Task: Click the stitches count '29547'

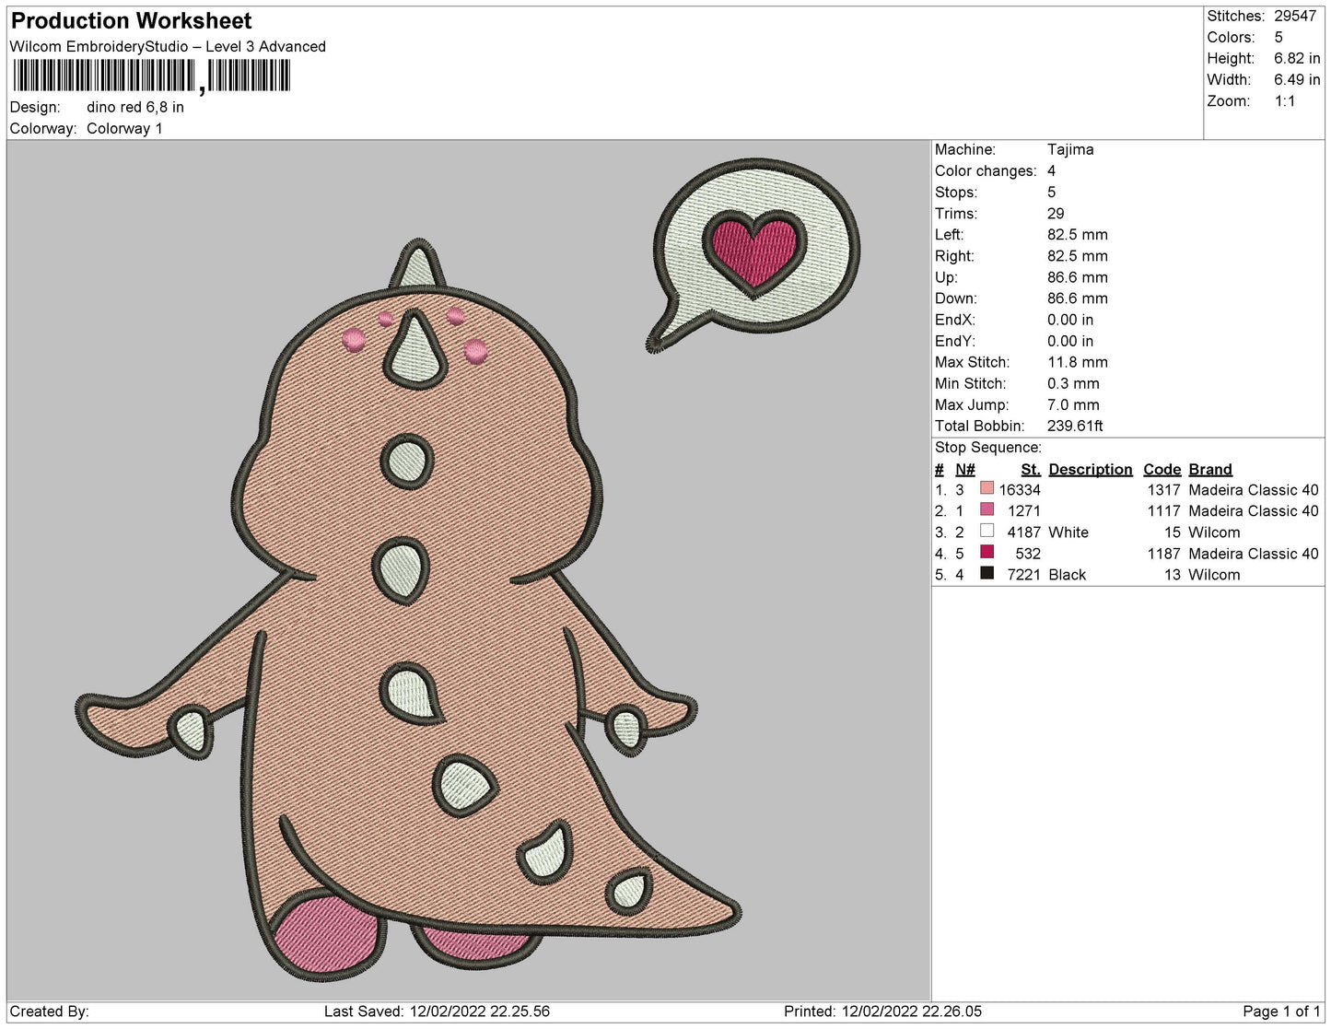Action: coord(1295,16)
